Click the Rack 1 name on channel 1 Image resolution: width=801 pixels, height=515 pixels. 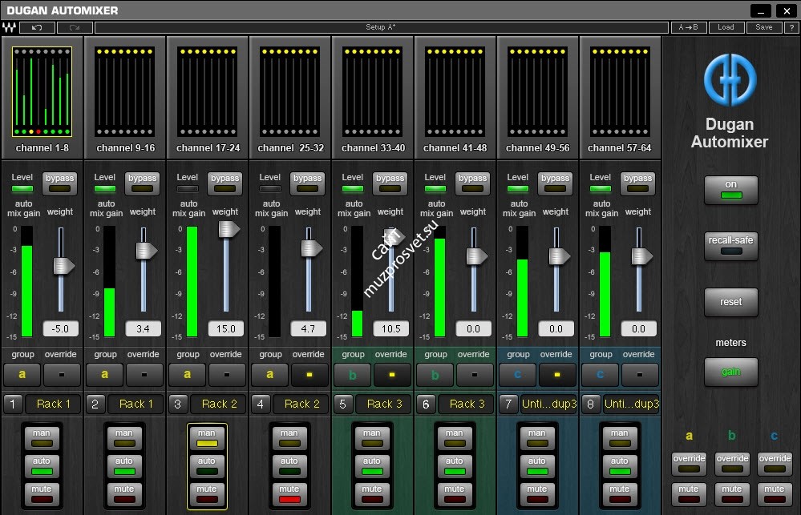click(53, 404)
